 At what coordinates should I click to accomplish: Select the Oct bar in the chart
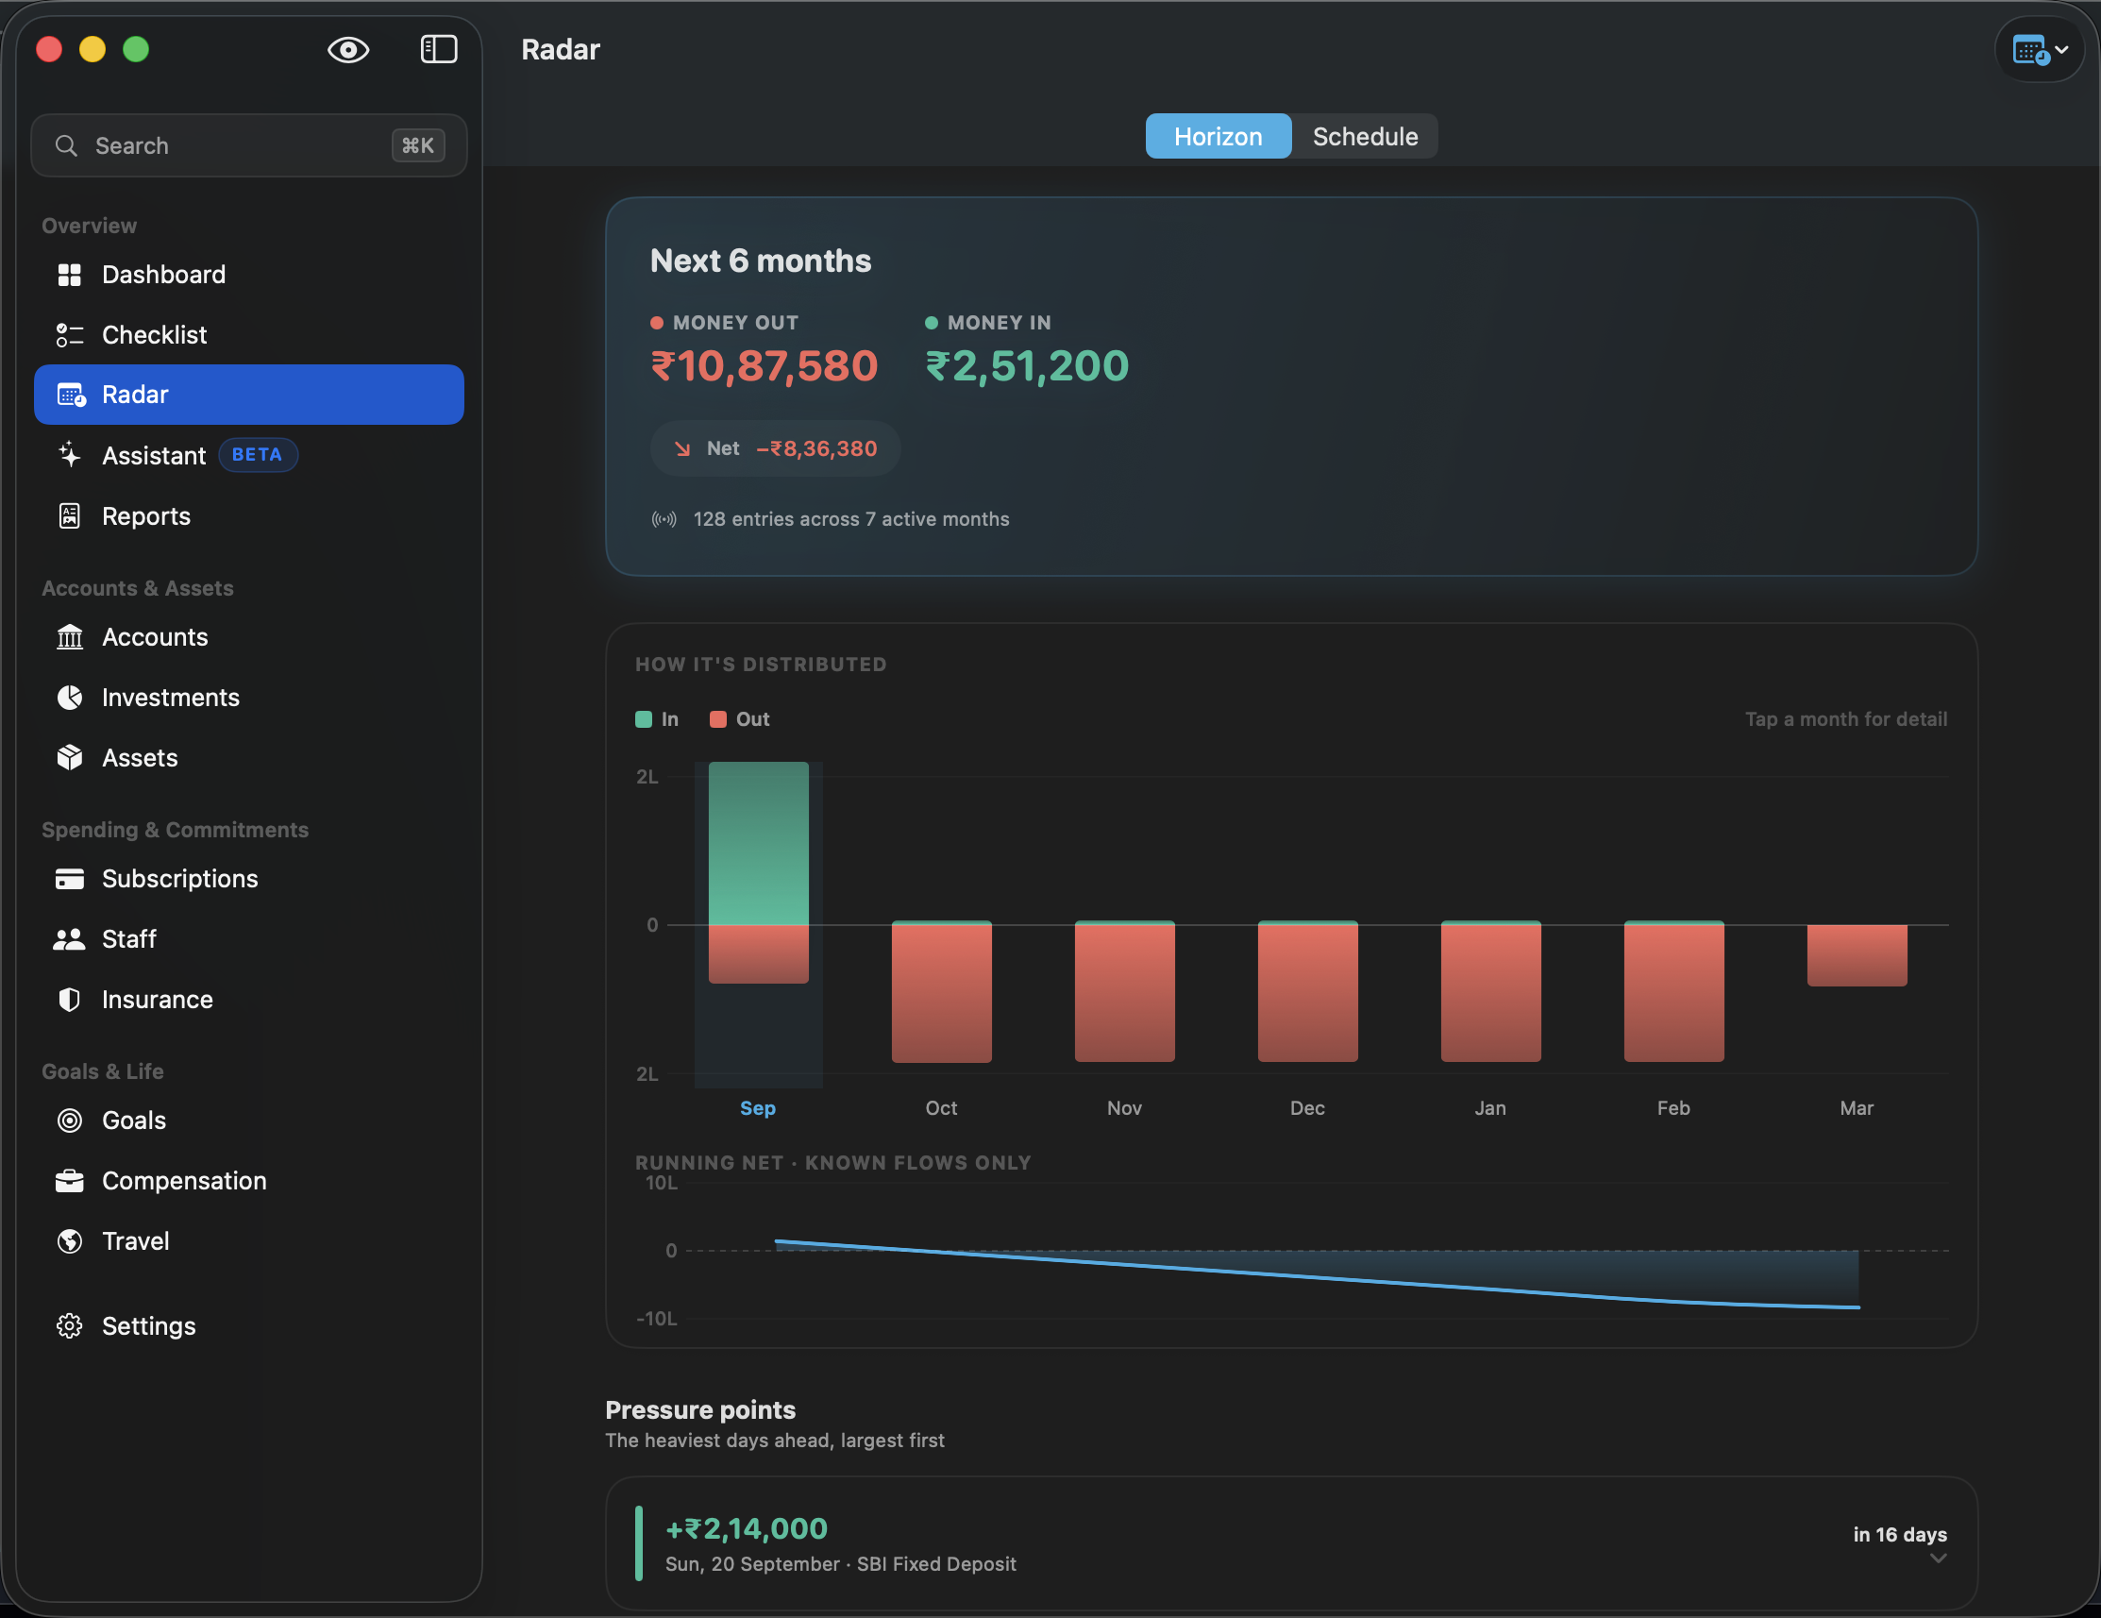(941, 992)
